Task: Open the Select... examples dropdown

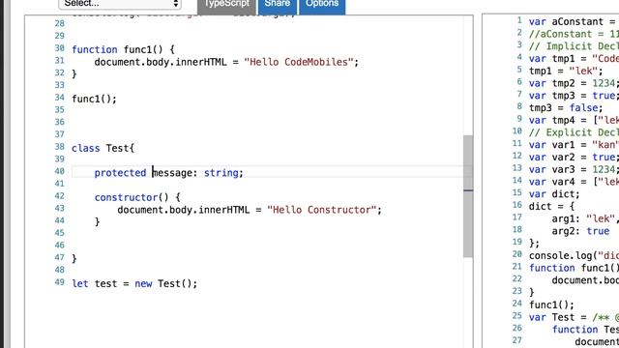Action: 120,4
